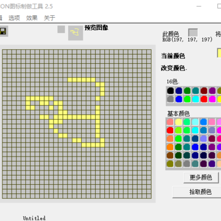Click the 当前颜色 label
The width and height of the screenshot is (221, 221).
(173, 56)
